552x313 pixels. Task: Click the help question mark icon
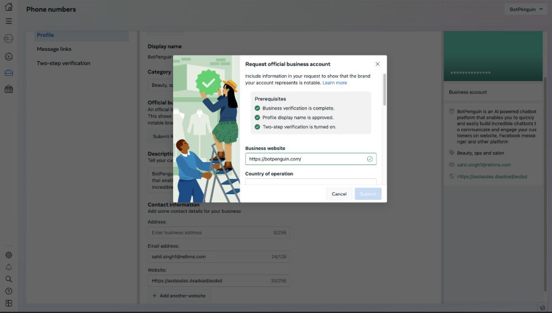[8, 291]
